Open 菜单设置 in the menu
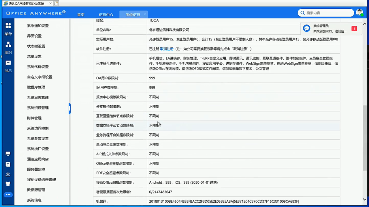Viewport: 369px width, 207px height. [x=34, y=57]
